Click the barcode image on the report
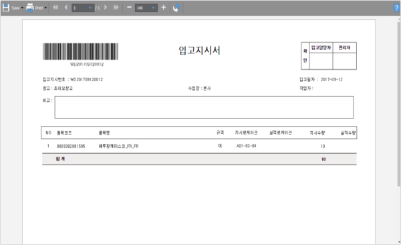This screenshot has width=401, height=245. tap(80, 51)
